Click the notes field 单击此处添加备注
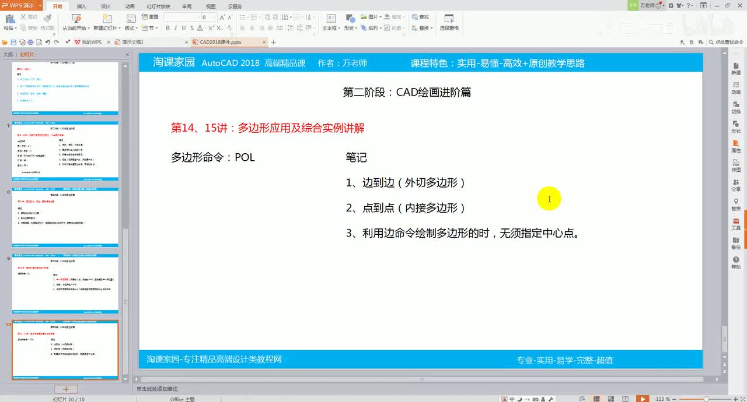The image size is (747, 402). coord(158,389)
